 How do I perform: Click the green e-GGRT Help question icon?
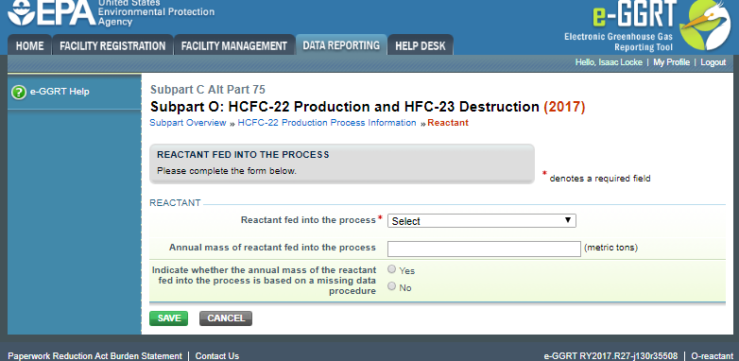18,92
